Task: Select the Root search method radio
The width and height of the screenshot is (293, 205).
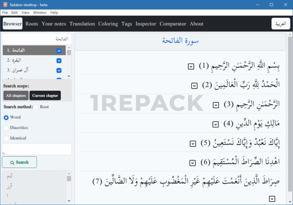Action: coord(36,107)
